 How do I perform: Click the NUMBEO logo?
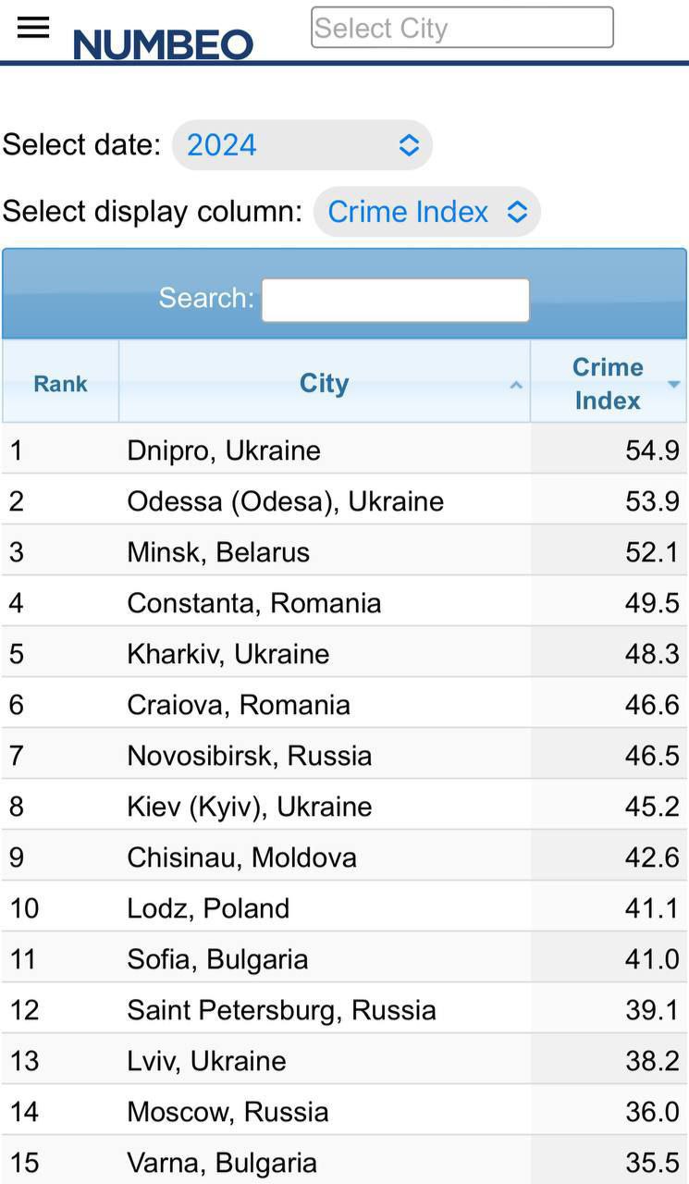tap(162, 41)
